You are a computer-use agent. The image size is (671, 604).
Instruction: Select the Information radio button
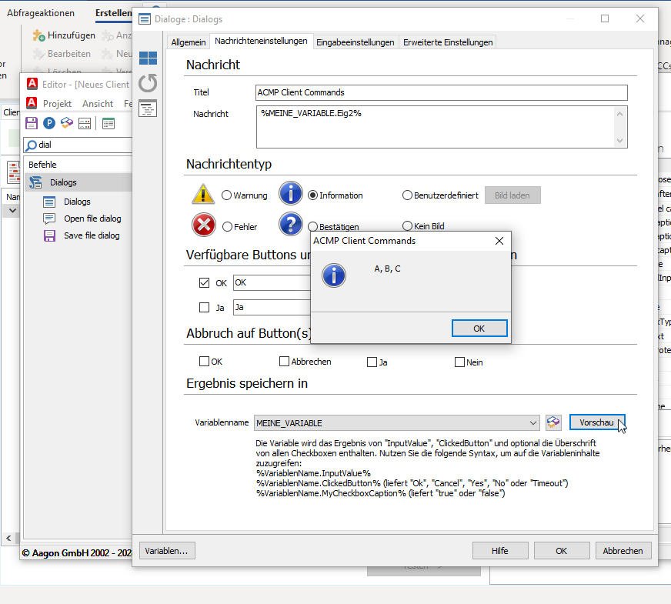[x=313, y=195]
